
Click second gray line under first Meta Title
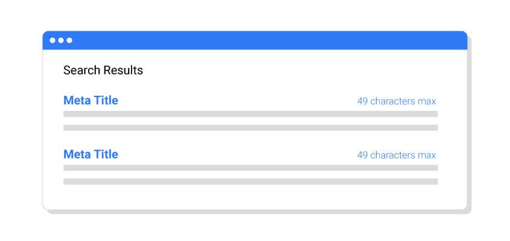pos(250,128)
